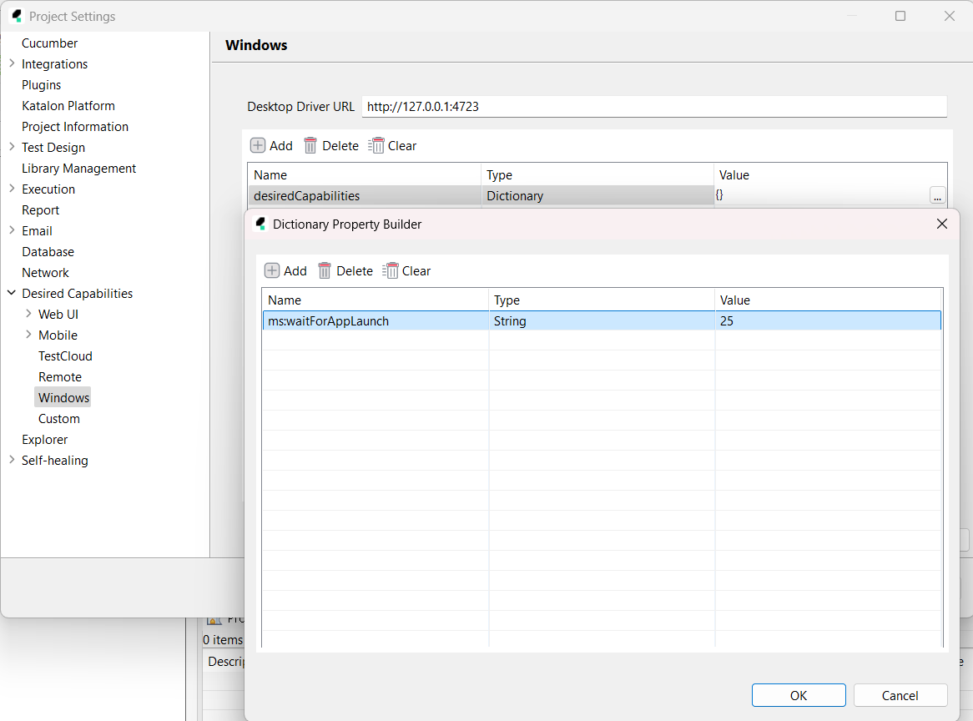Open the Remote capabilities section

(60, 376)
